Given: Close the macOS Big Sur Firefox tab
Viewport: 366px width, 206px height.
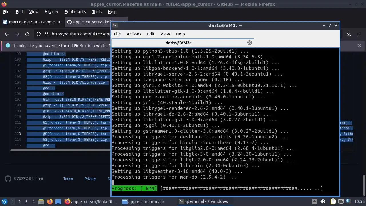Looking at the screenshot, I should 59,22.
